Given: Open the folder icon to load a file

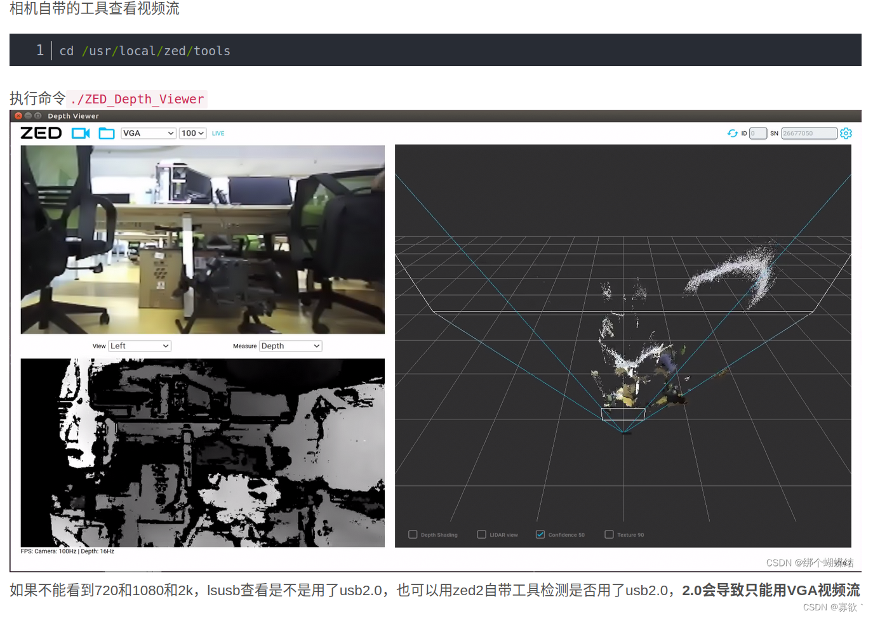Looking at the screenshot, I should click(106, 133).
